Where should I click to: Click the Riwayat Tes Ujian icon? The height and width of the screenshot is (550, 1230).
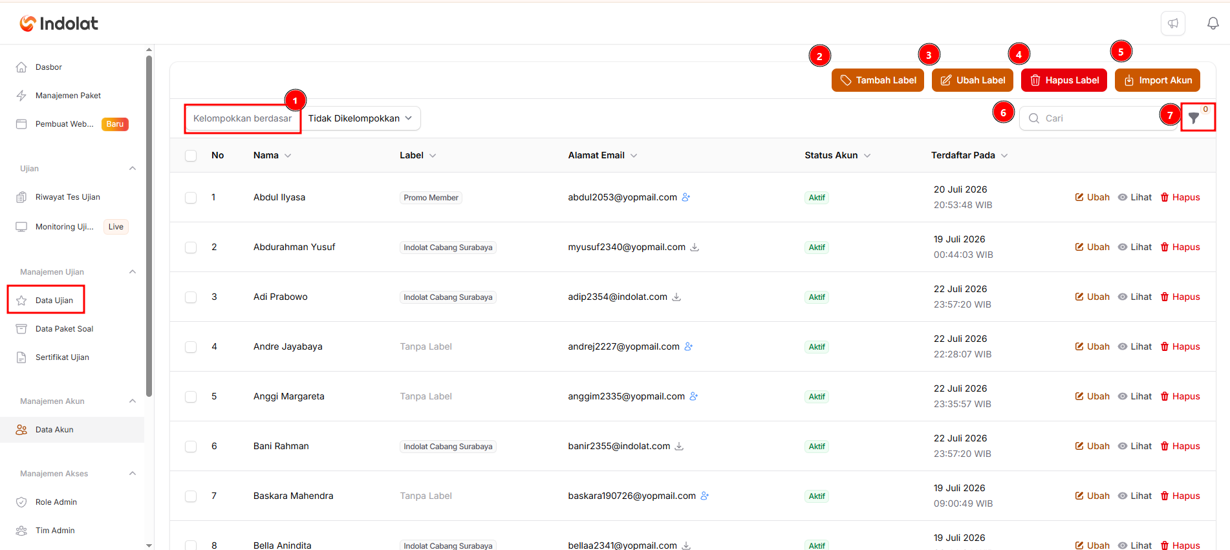[21, 197]
